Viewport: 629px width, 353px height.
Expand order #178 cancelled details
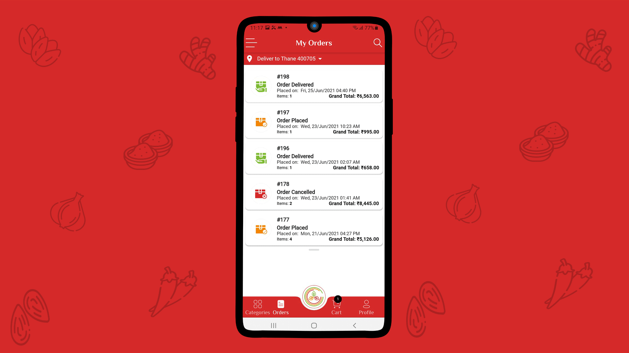tap(314, 193)
